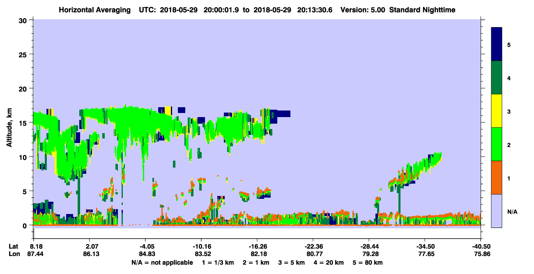This screenshot has height=274, width=534.
Task: Click the "Lon" row label
Action: (14, 254)
